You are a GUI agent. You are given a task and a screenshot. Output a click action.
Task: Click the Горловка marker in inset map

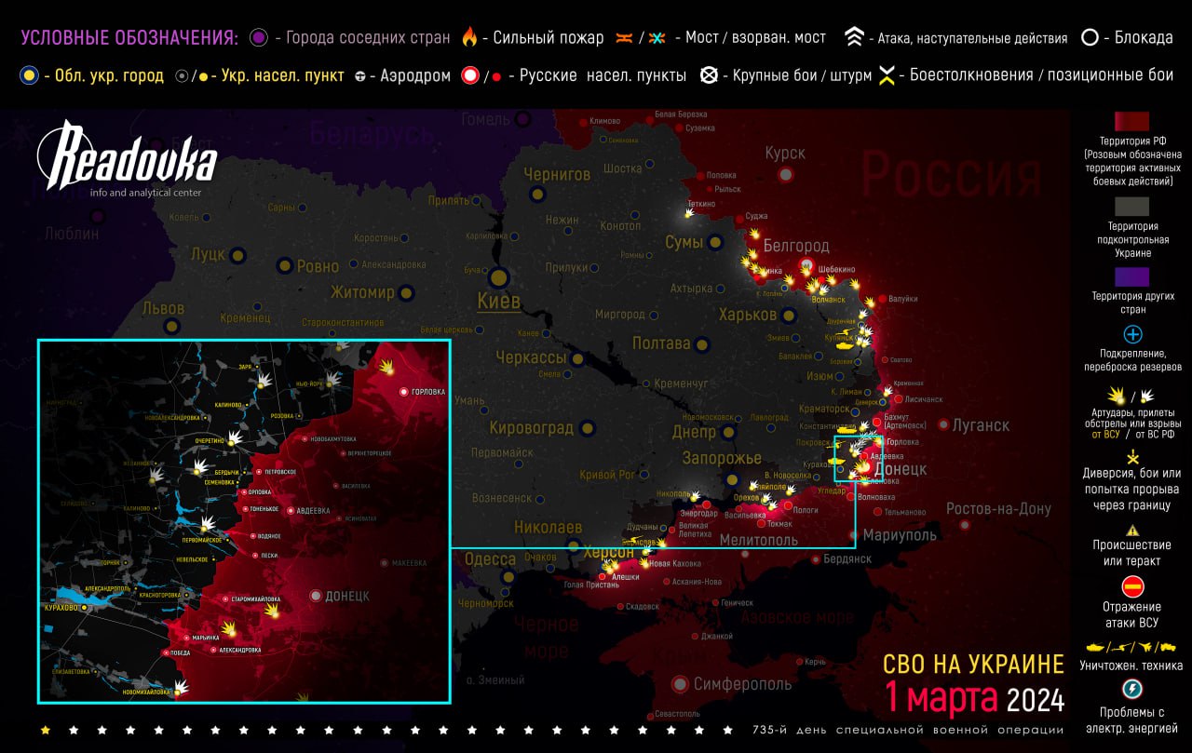403,392
